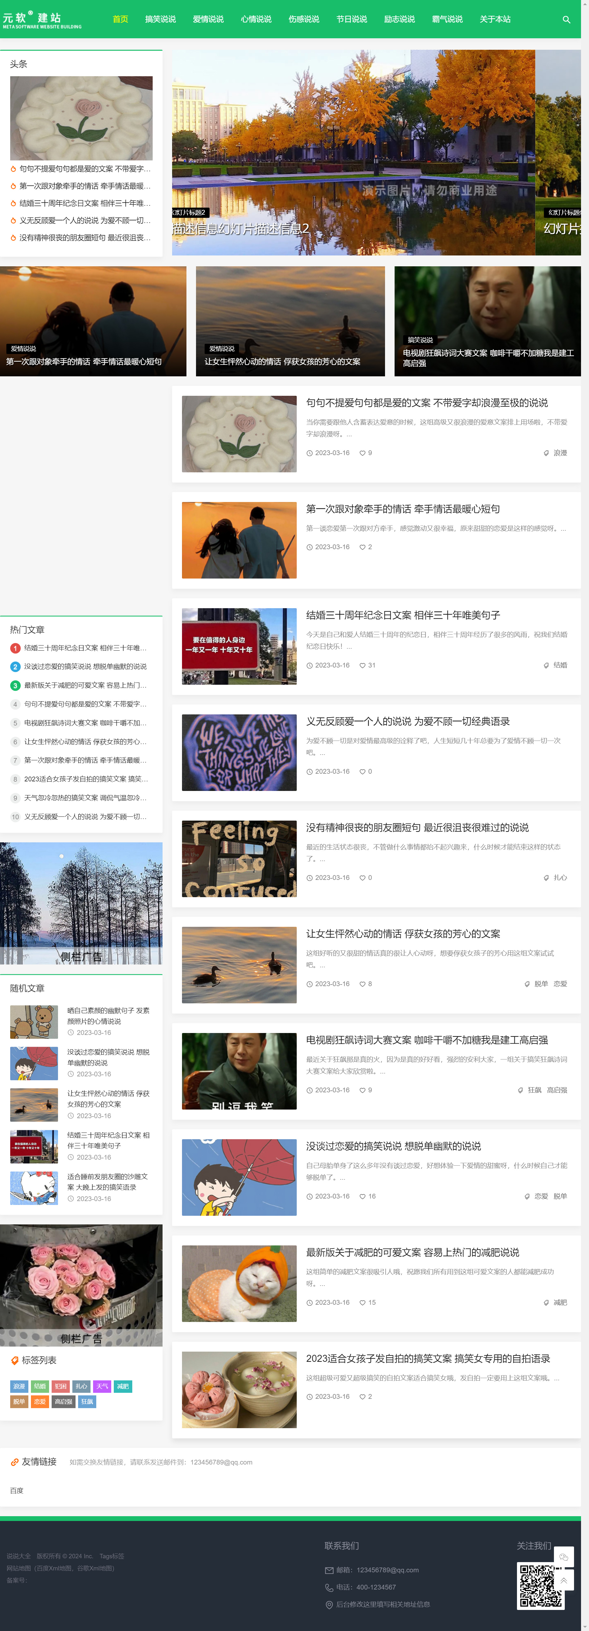Open the 伤感说说 navigation menu

click(304, 19)
